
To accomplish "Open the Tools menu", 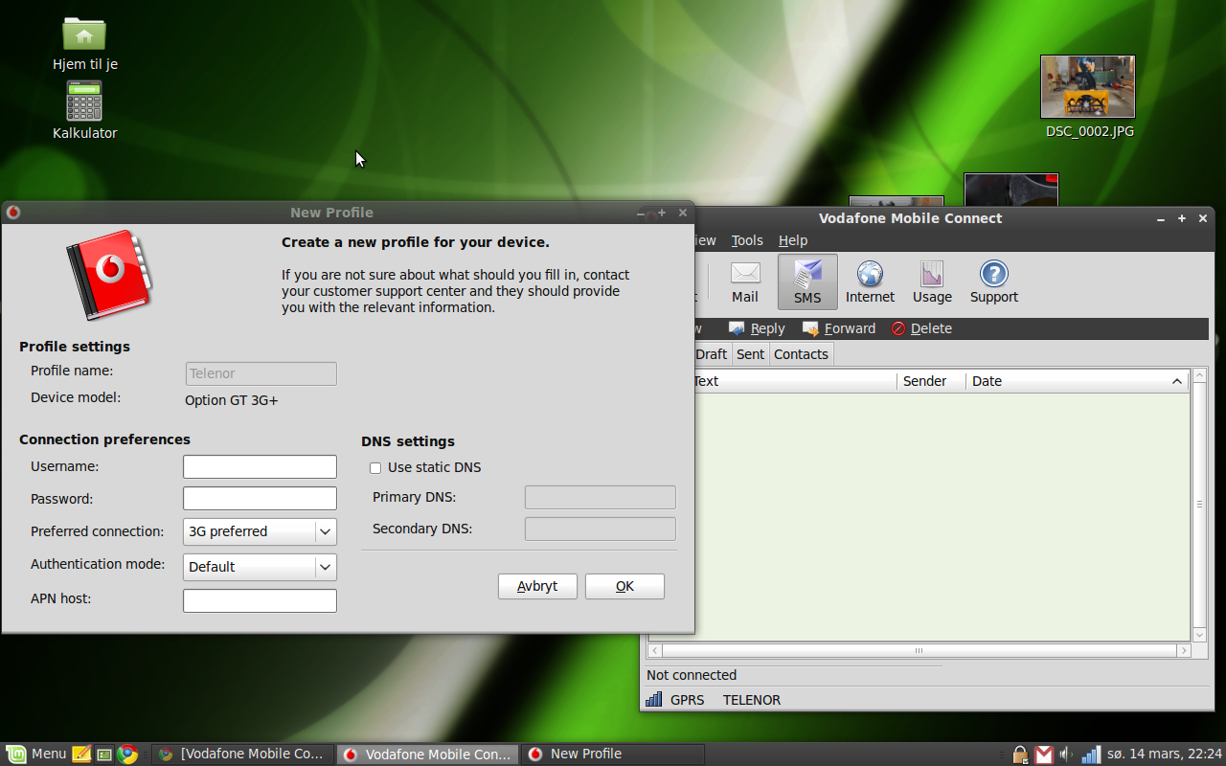I will (x=747, y=240).
